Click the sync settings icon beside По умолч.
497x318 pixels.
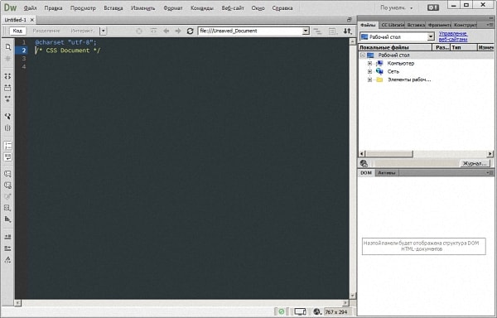pyautogui.click(x=433, y=7)
